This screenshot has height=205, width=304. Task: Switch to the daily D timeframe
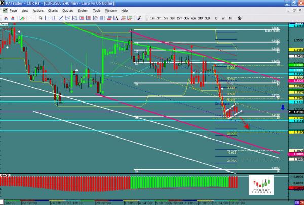coord(216,18)
